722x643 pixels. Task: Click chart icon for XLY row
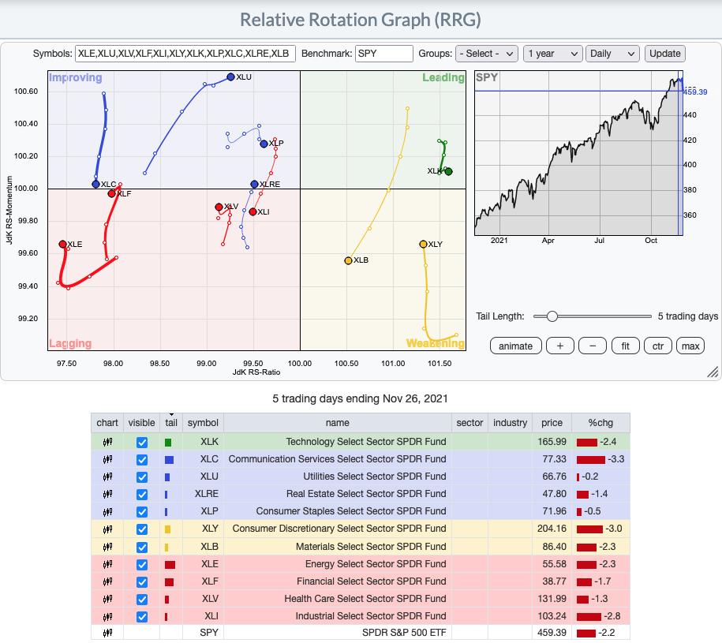pos(107,529)
